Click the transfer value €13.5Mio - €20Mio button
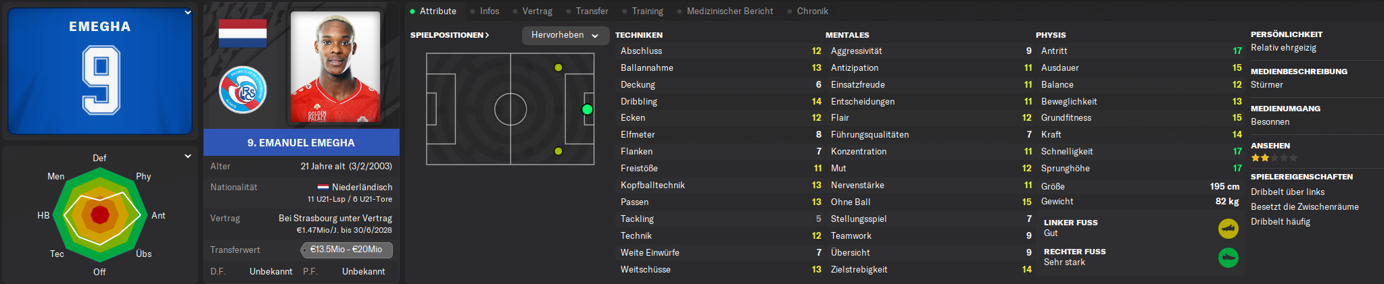 coord(347,250)
